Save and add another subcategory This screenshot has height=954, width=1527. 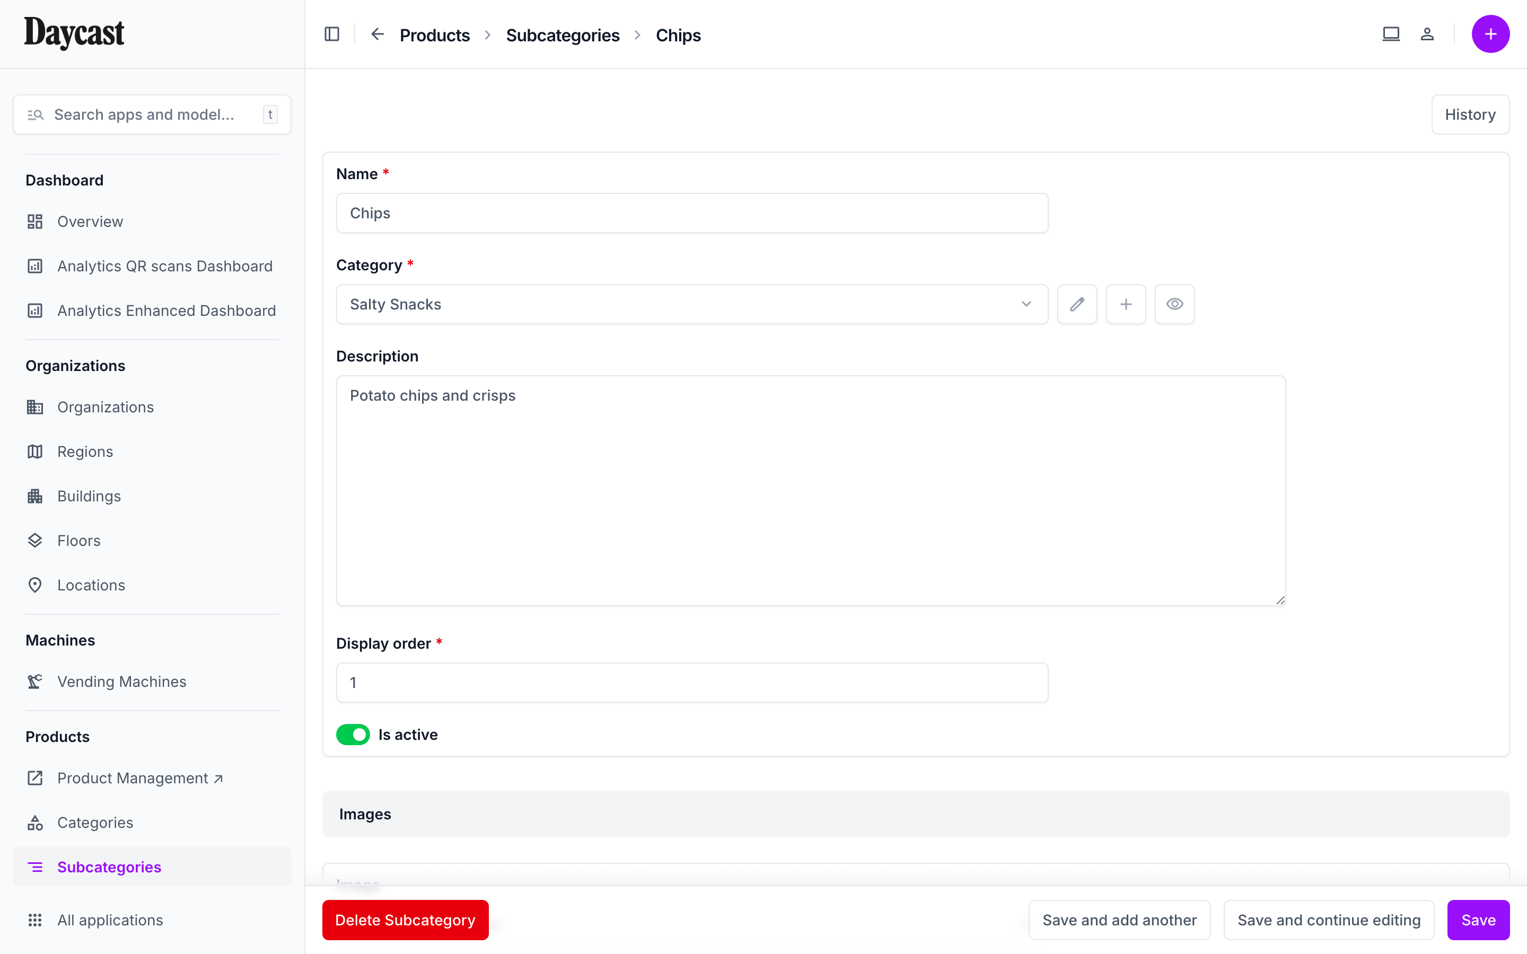[x=1119, y=920]
